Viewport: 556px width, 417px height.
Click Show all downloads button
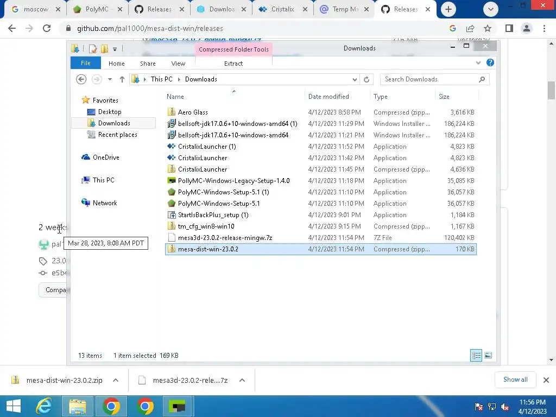pyautogui.click(x=515, y=380)
